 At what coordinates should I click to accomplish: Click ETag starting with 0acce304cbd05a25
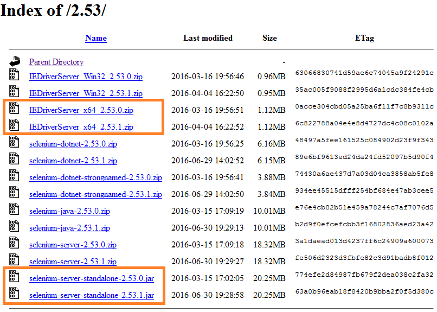(x=364, y=106)
